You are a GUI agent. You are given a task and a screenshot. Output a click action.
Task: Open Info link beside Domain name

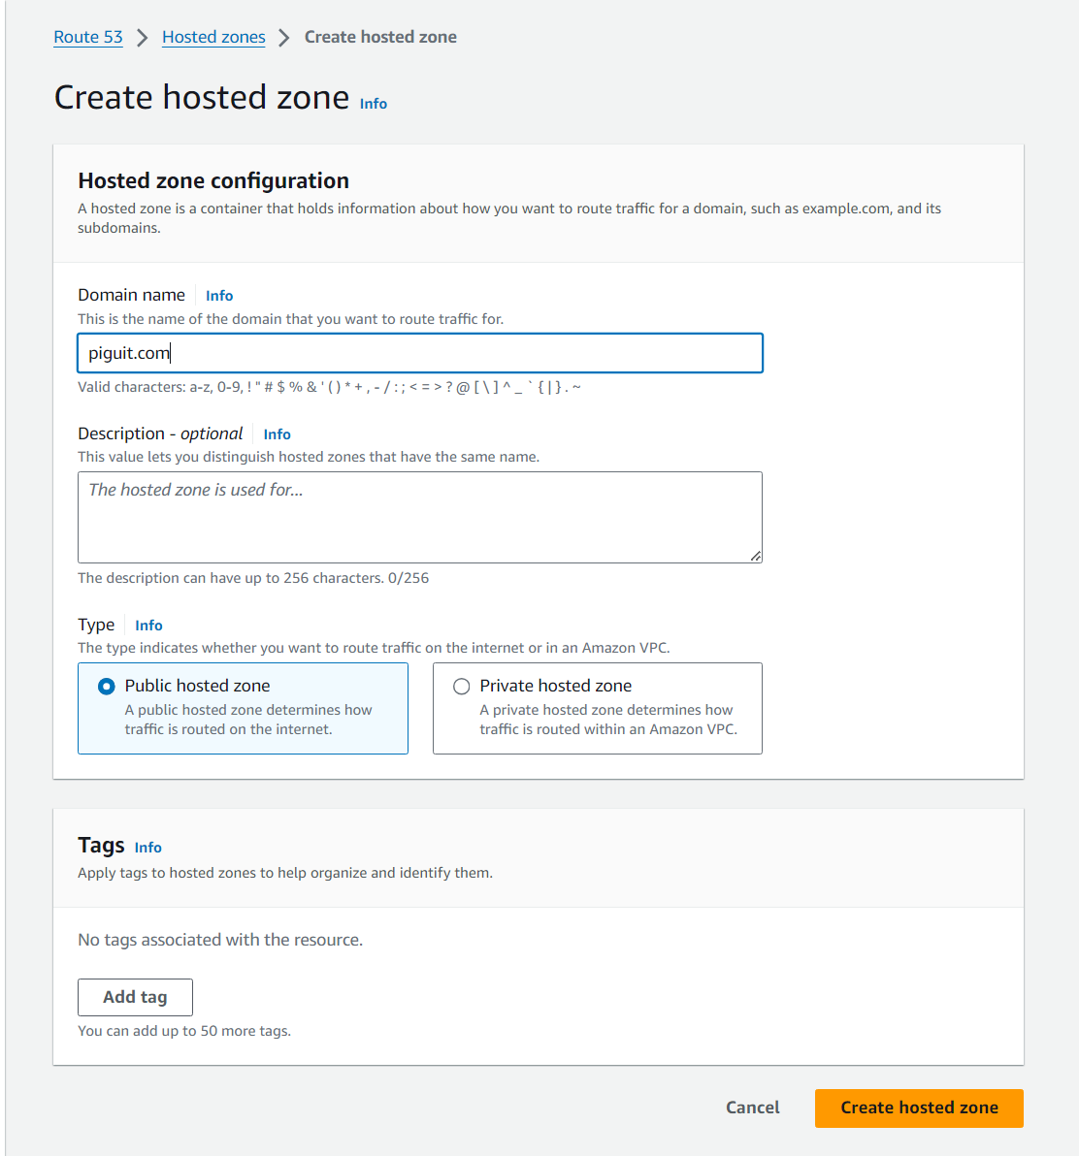coord(219,296)
